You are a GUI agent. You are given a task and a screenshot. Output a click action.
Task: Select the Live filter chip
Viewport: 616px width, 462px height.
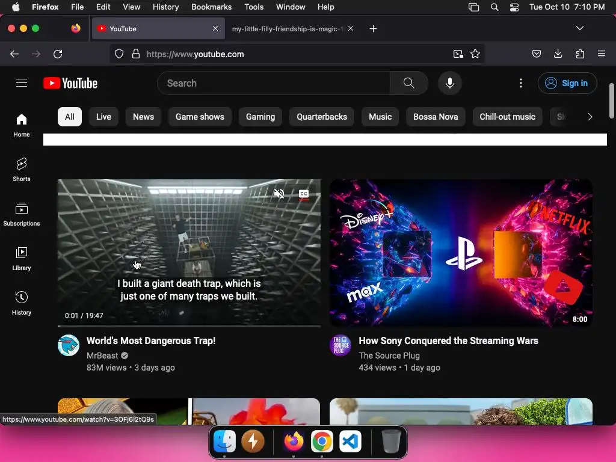(x=103, y=117)
